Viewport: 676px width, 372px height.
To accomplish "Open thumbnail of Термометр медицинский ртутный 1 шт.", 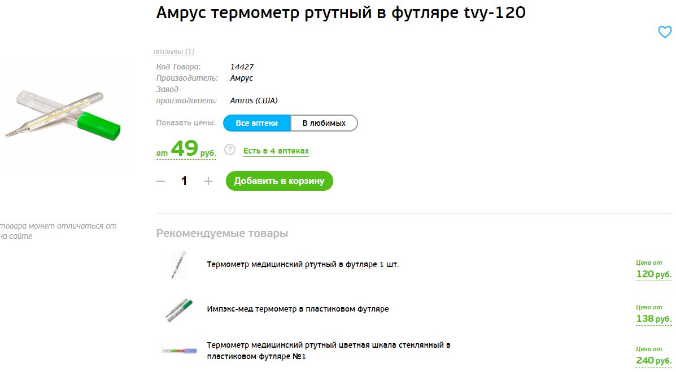I will tap(180, 265).
